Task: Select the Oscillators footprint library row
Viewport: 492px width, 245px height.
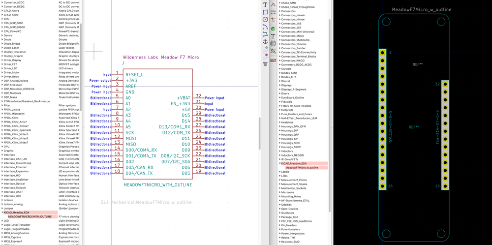Action: 303,213
